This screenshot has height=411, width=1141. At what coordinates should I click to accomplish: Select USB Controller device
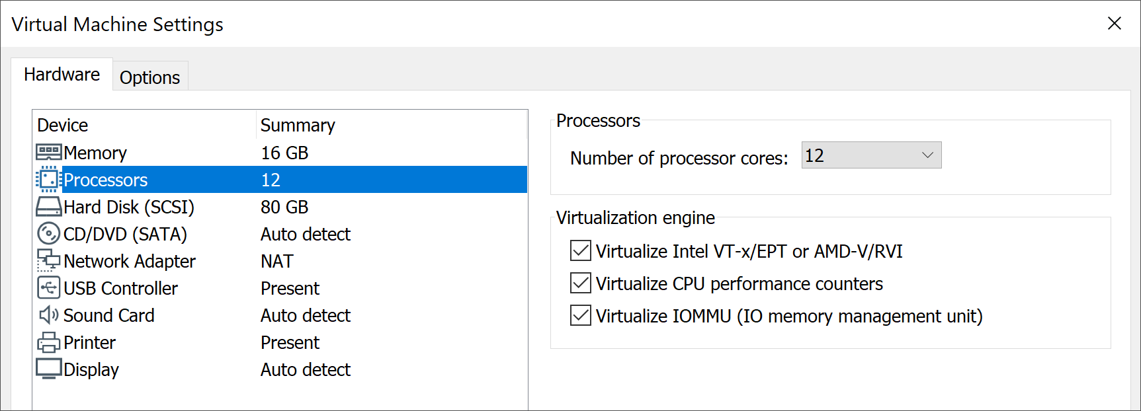121,288
